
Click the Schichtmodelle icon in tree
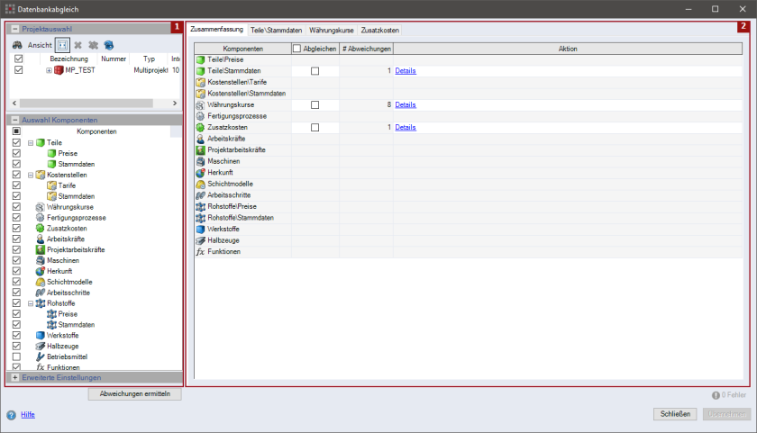coord(40,282)
